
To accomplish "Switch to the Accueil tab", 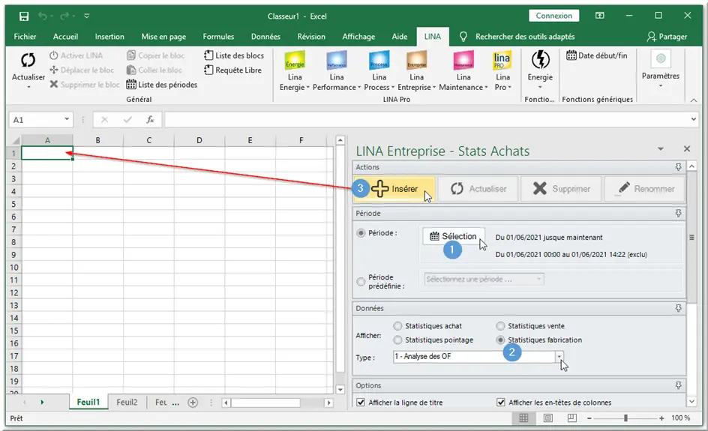I will tap(65, 37).
